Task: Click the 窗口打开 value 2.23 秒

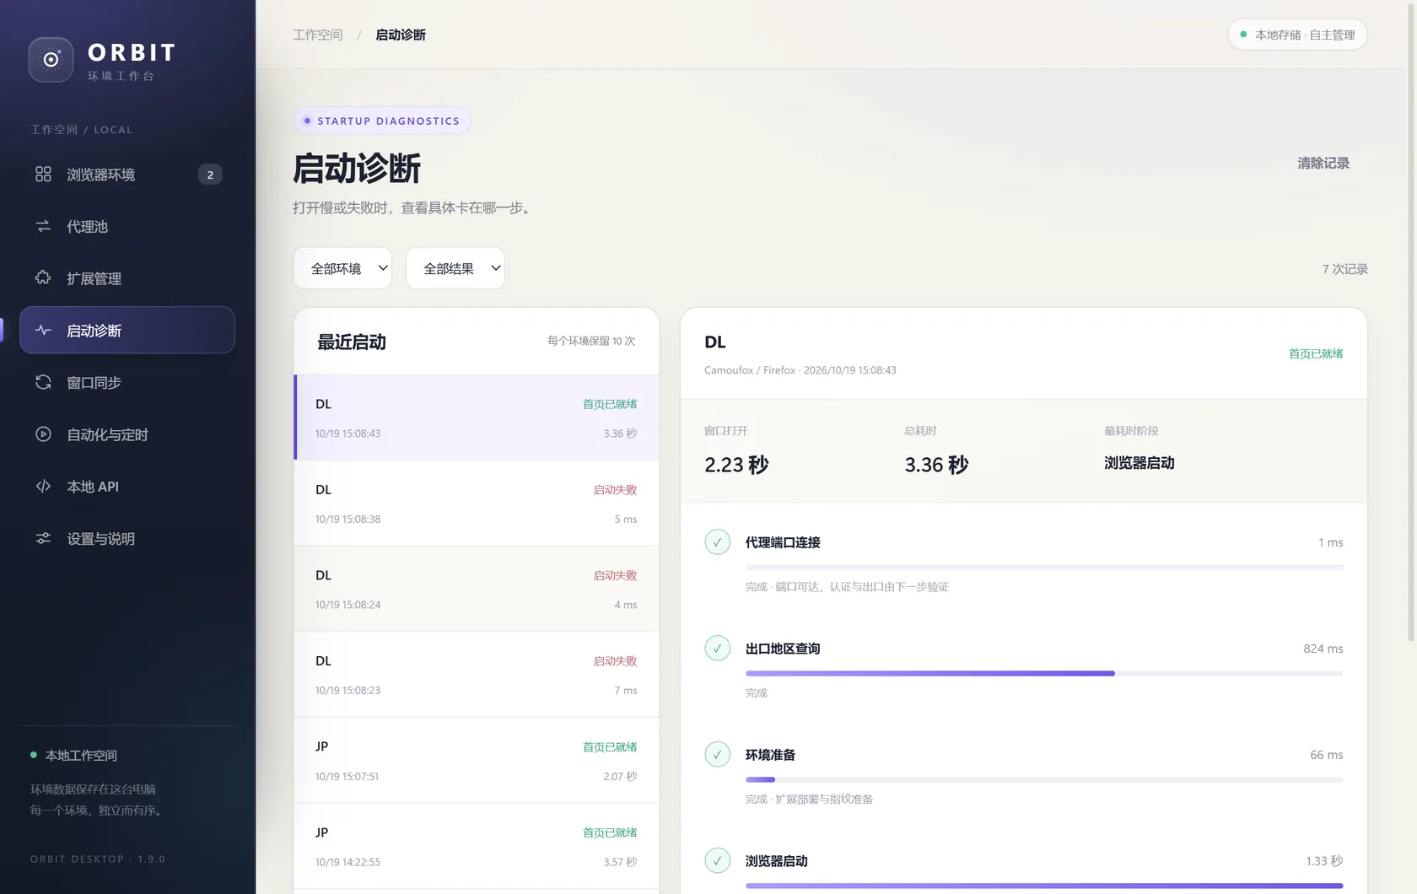Action: pyautogui.click(x=736, y=465)
